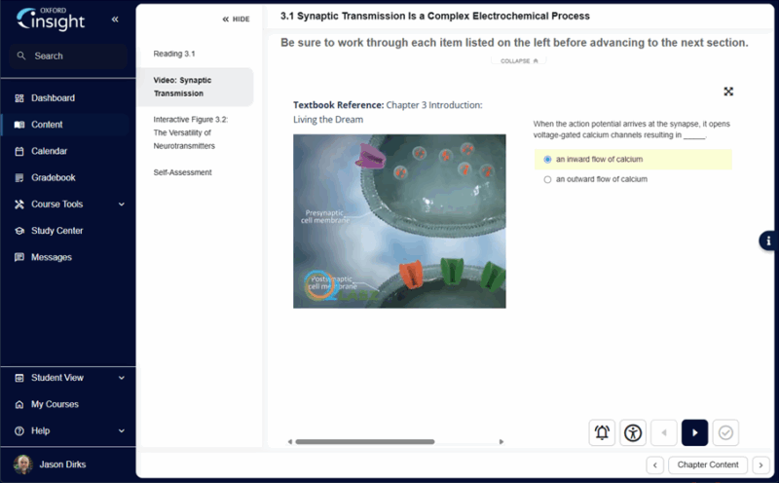Select "an inward flow of calcium" option
The width and height of the screenshot is (779, 483).
(x=548, y=160)
